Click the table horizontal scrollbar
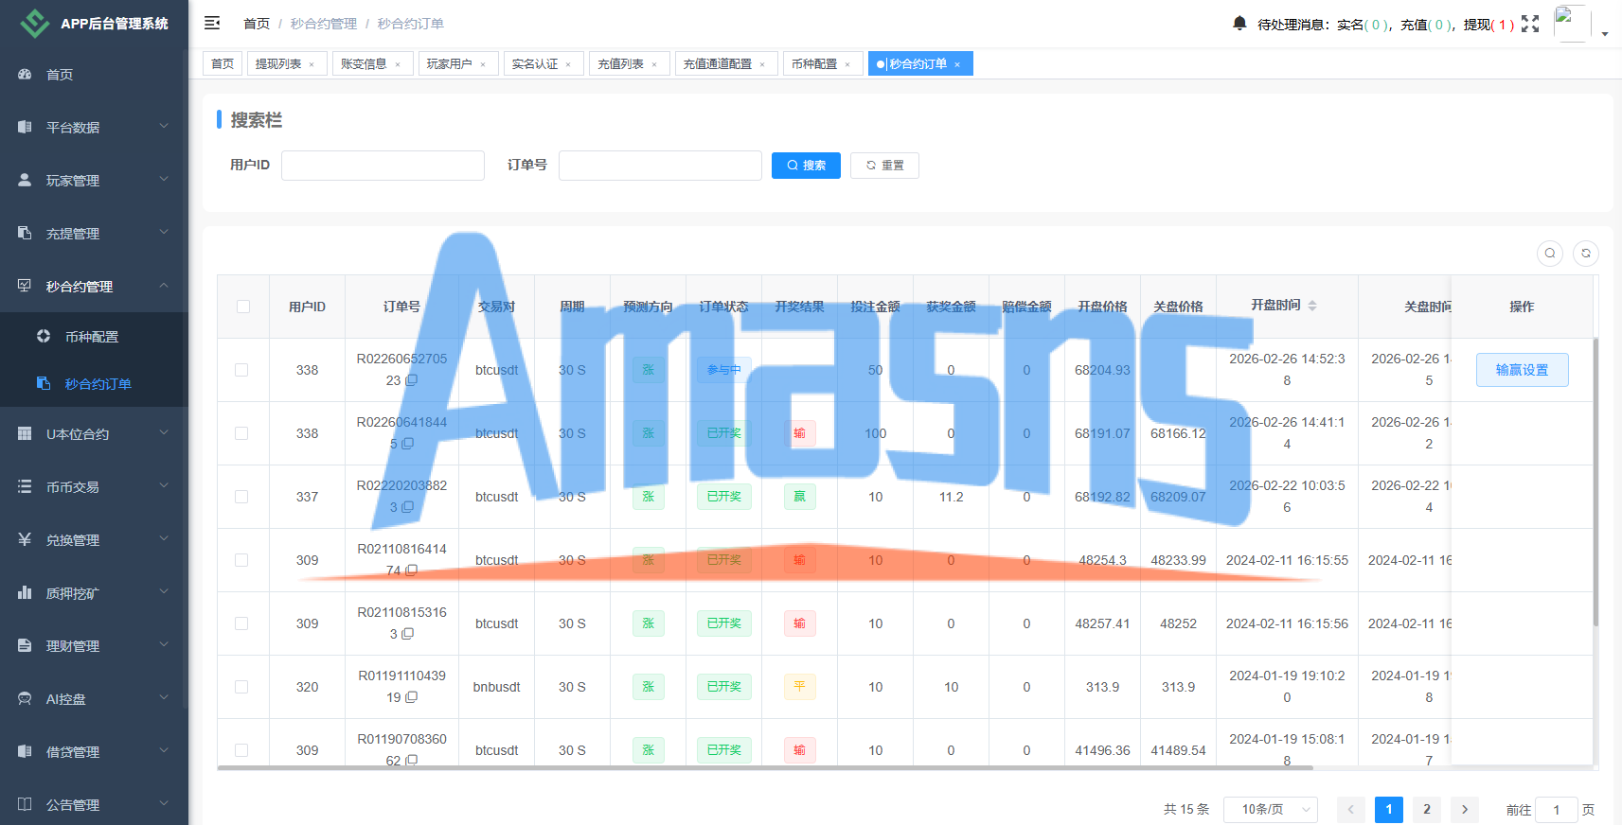1622x825 pixels. pos(765,768)
